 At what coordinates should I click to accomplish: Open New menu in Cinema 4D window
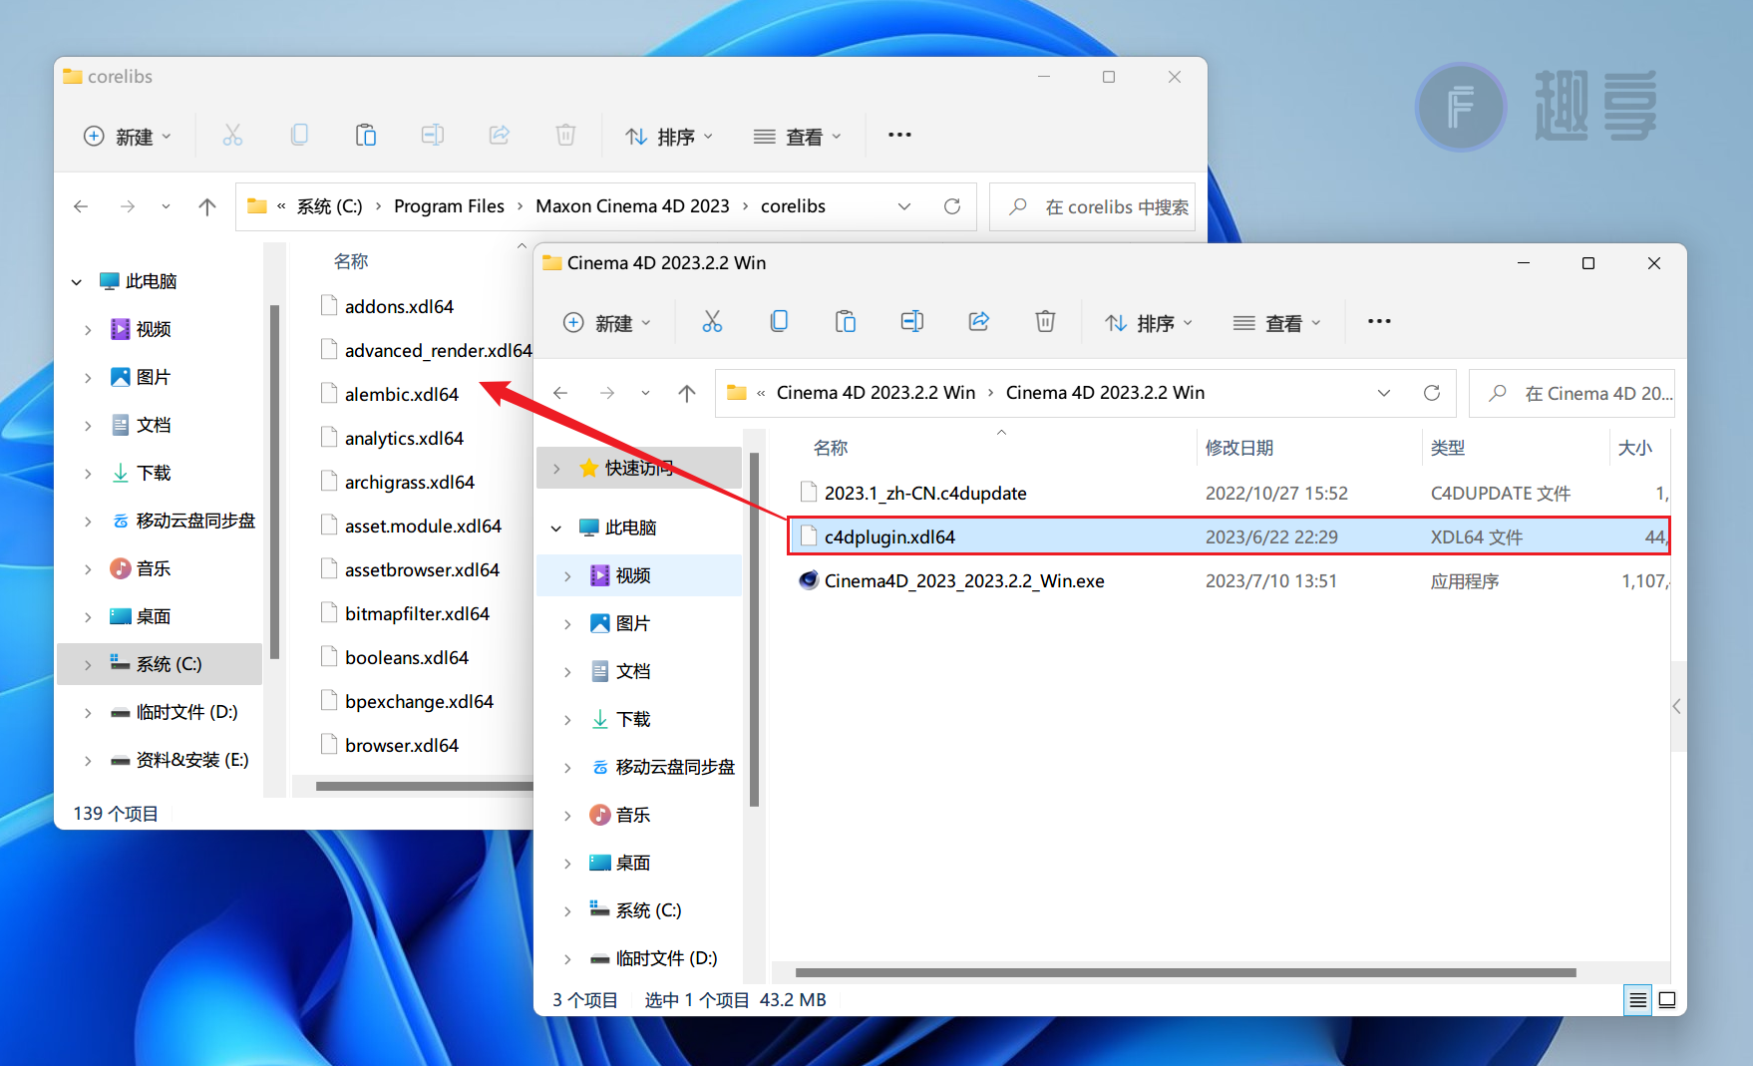tap(606, 322)
